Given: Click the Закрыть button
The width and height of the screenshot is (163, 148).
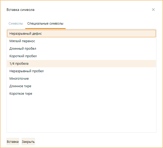Looking at the screenshot, I should pos(28,142).
